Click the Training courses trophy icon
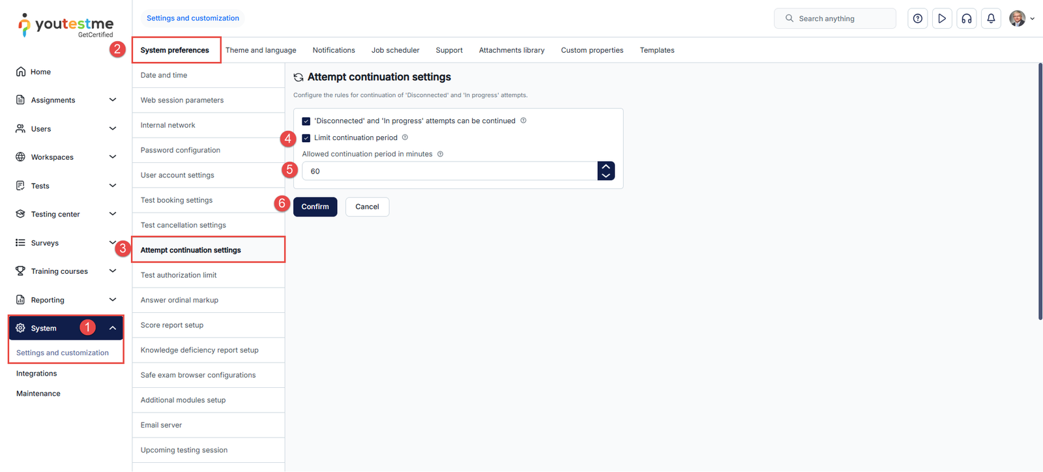1043x472 pixels. pyautogui.click(x=20, y=271)
